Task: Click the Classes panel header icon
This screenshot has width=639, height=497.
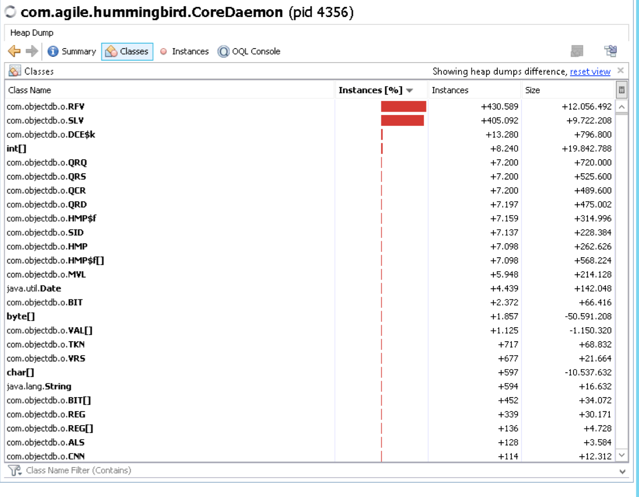Action: [15, 71]
